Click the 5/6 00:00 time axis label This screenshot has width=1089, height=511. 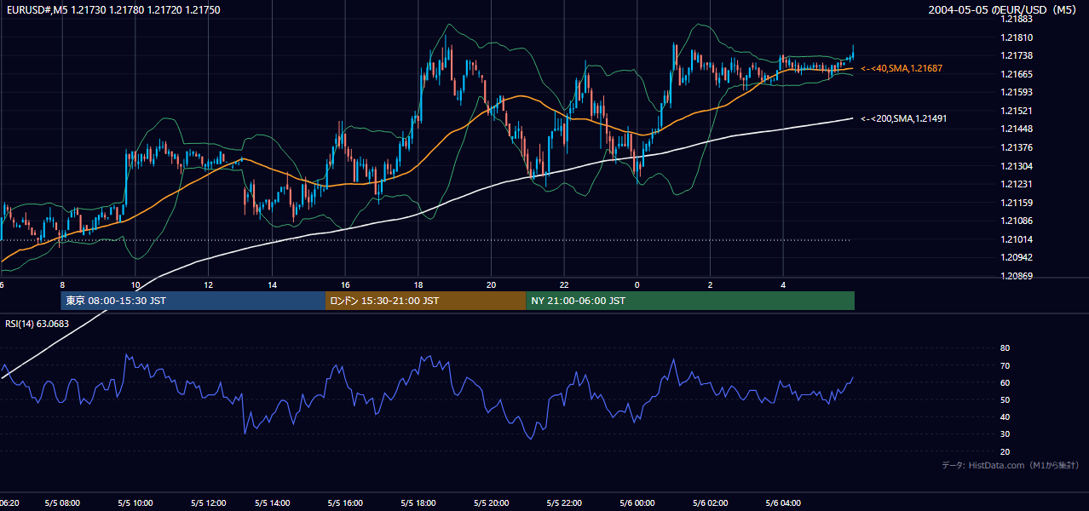tap(639, 503)
